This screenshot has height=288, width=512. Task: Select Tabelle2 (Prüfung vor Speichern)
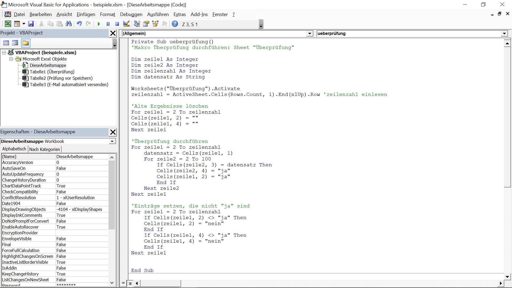pos(61,78)
